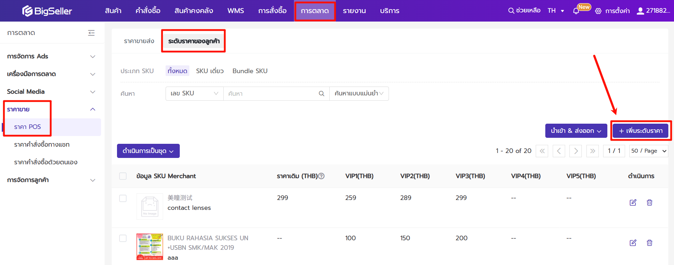
Task: Check the contact lenses row checkbox
Action: 123,198
